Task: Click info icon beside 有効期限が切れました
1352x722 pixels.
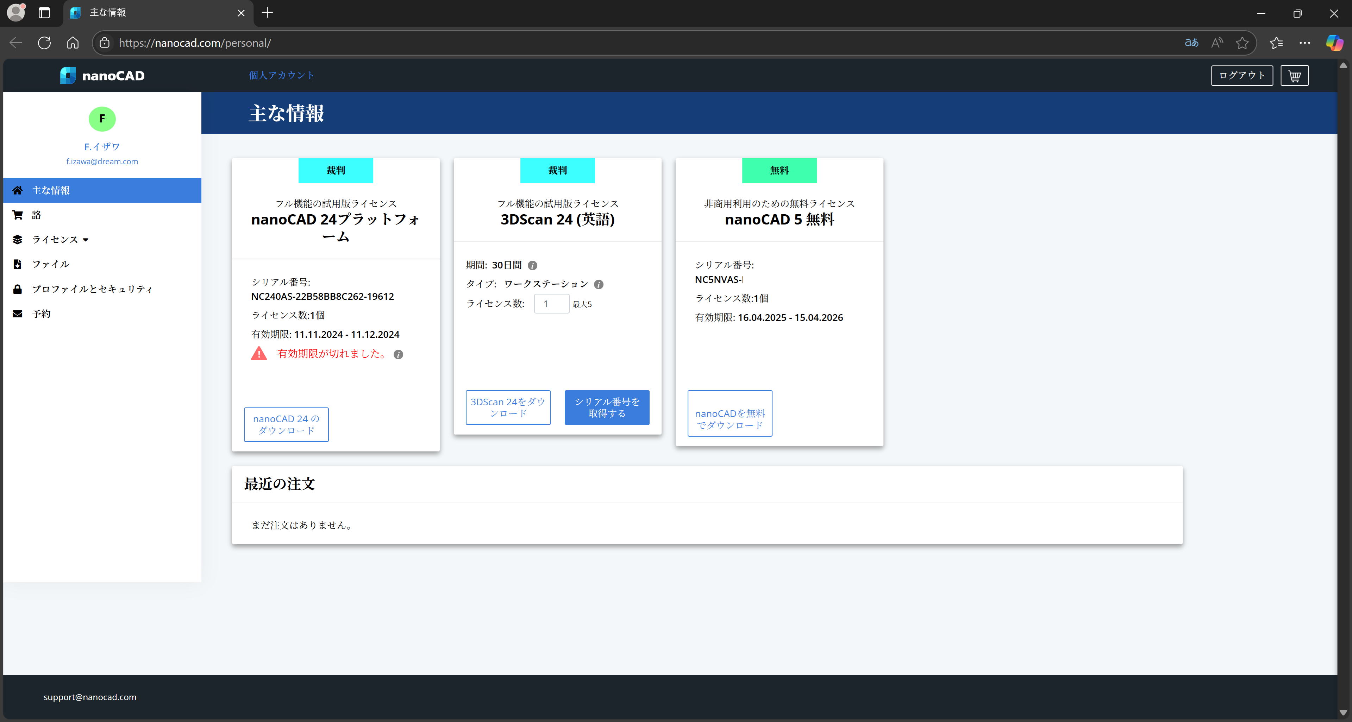Action: click(398, 354)
